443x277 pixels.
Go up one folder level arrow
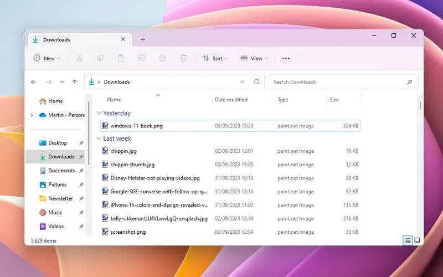pos(75,82)
